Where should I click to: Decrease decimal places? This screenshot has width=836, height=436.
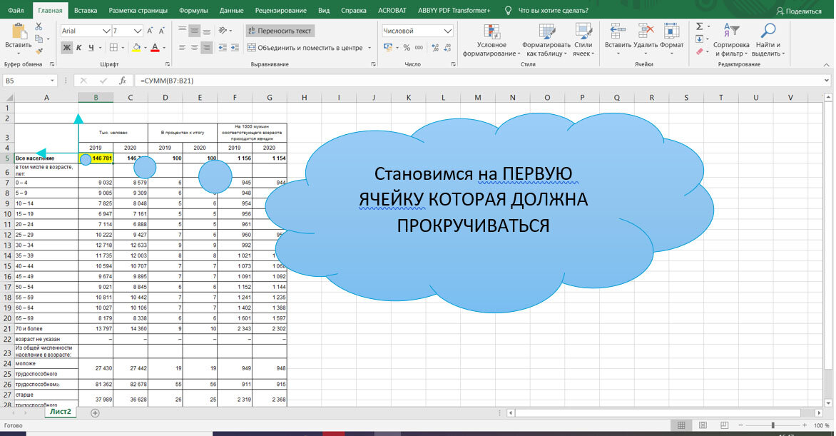[x=448, y=48]
